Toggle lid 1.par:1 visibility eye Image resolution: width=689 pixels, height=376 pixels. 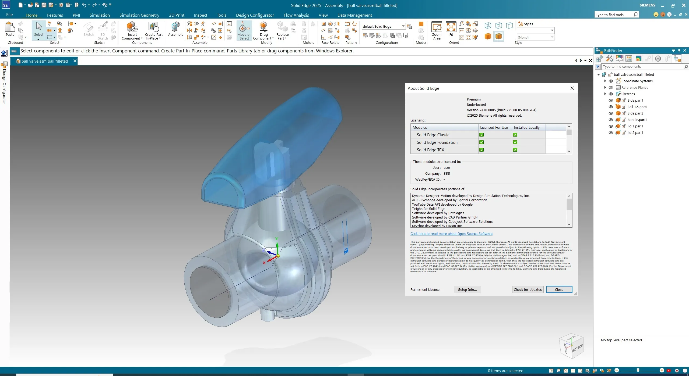611,126
